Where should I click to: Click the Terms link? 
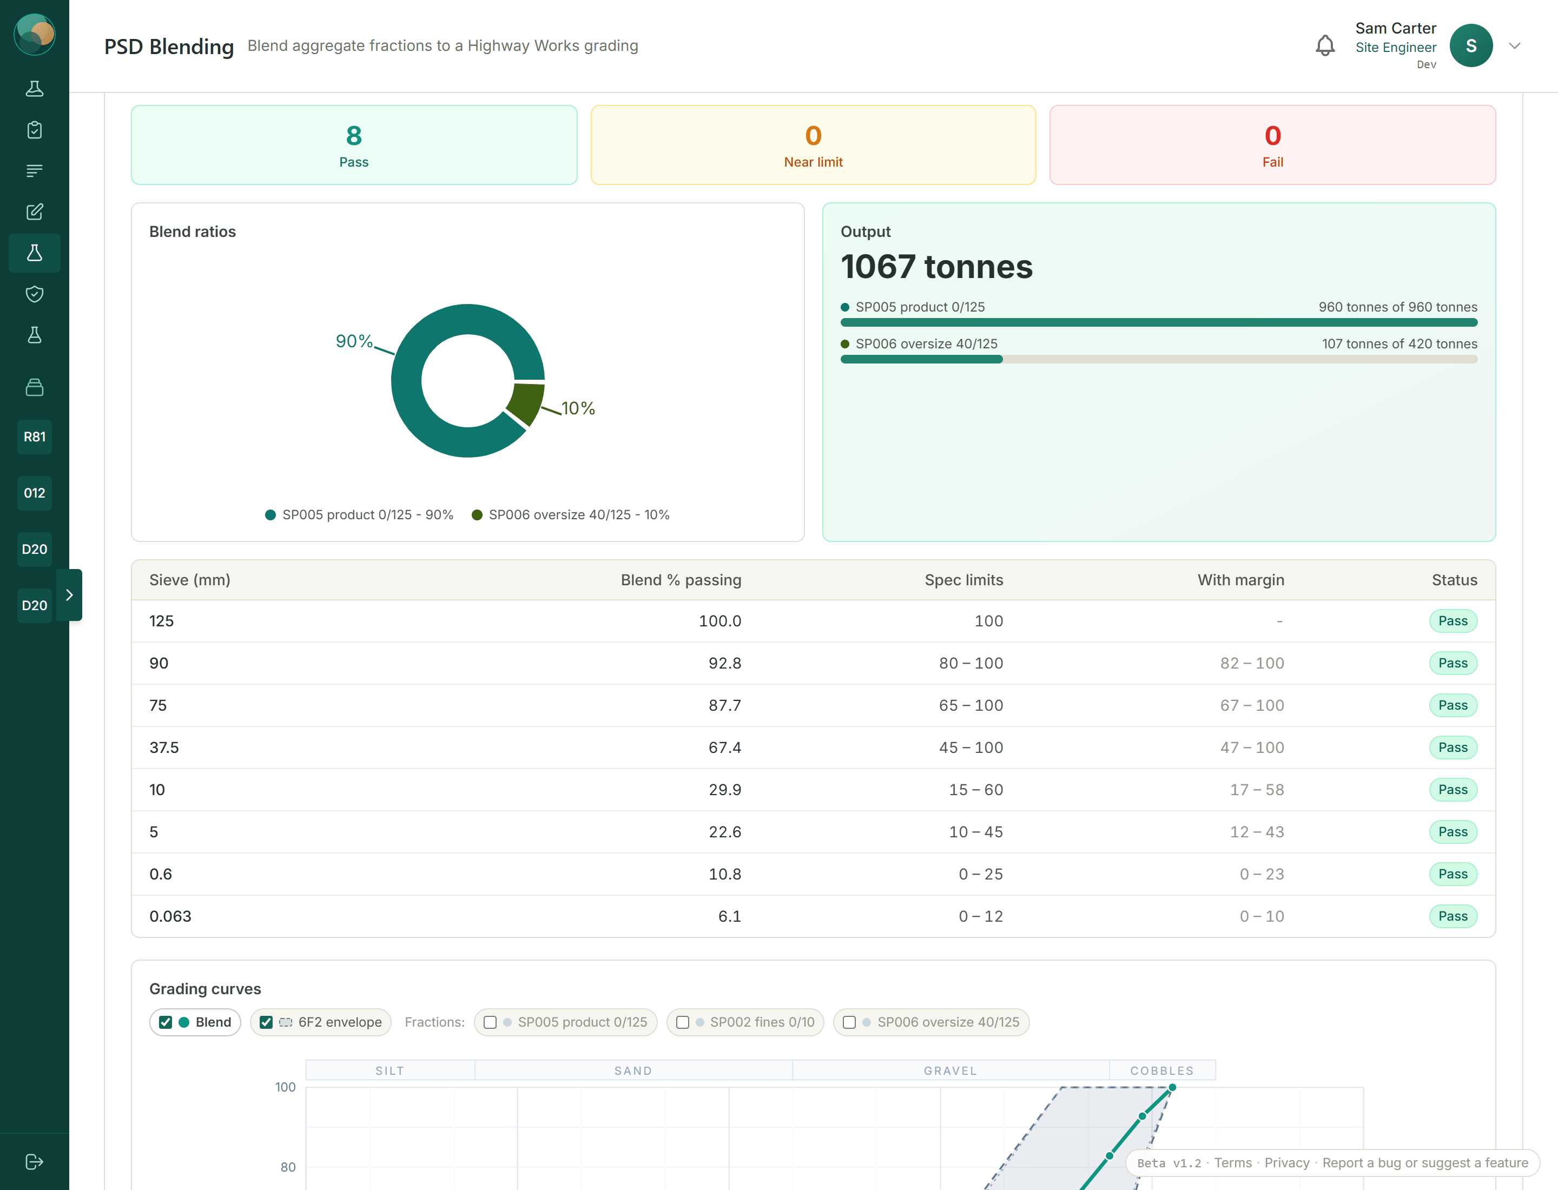coord(1233,1163)
